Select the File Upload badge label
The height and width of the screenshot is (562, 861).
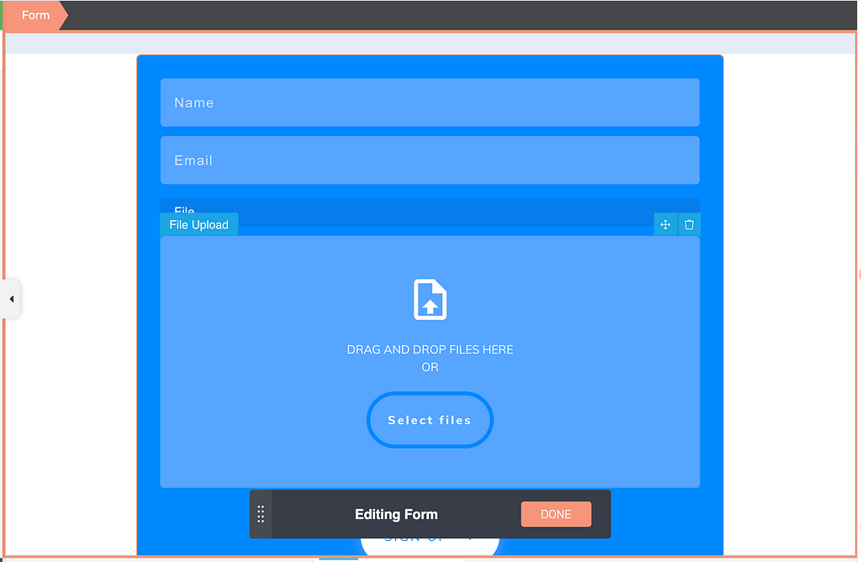(x=198, y=224)
